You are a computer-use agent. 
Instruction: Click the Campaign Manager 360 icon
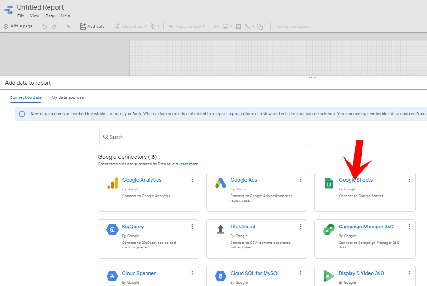click(x=329, y=229)
